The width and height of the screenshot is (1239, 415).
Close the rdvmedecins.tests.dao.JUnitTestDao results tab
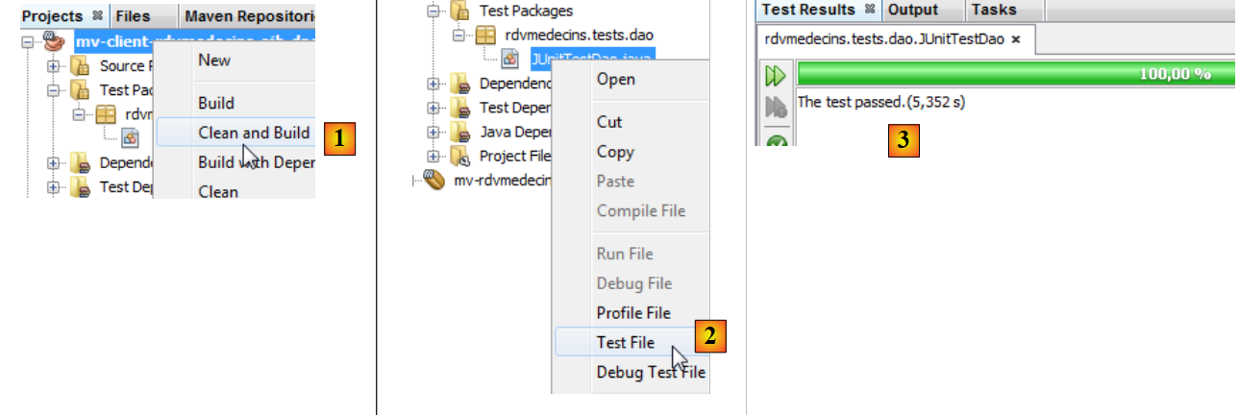tap(1016, 40)
